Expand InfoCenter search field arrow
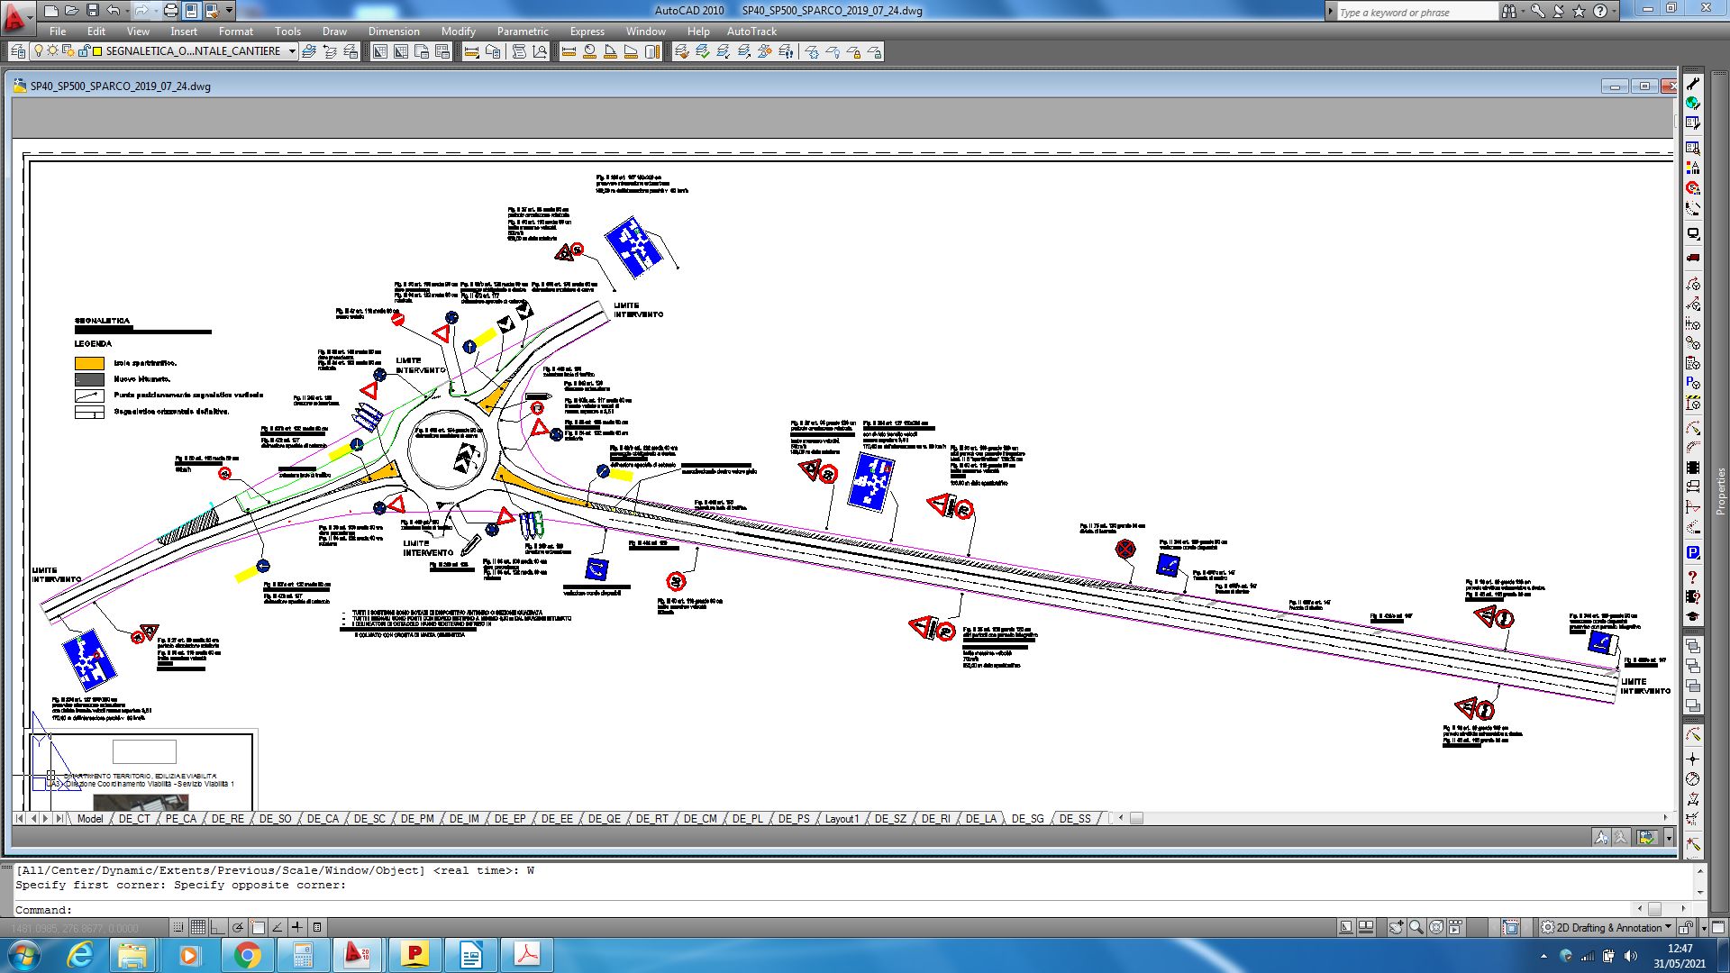The height and width of the screenshot is (973, 1730). 1331,11
